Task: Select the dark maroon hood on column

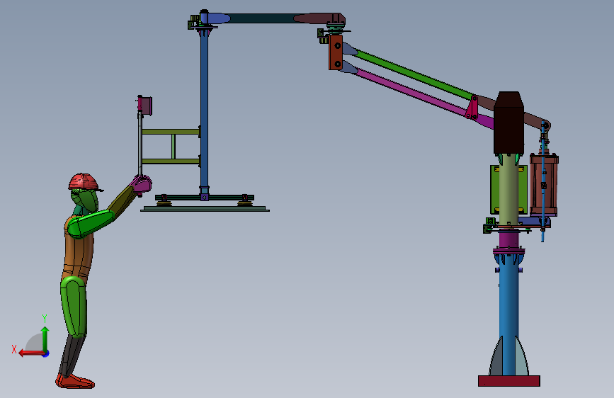Action: point(508,123)
